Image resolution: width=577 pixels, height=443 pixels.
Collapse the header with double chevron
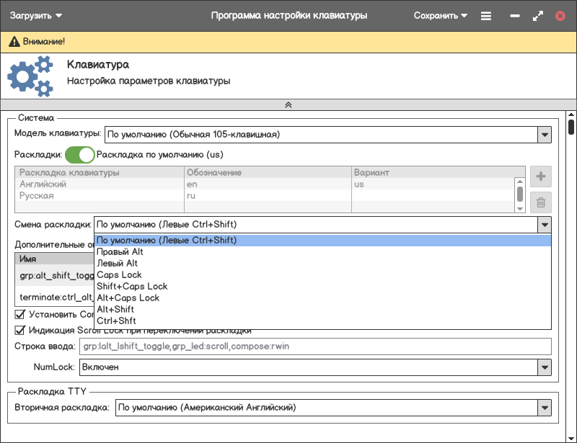(288, 104)
